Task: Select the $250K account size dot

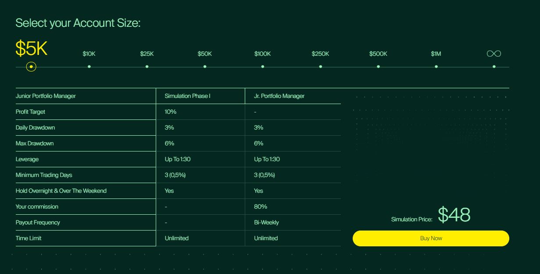Action: 321,67
